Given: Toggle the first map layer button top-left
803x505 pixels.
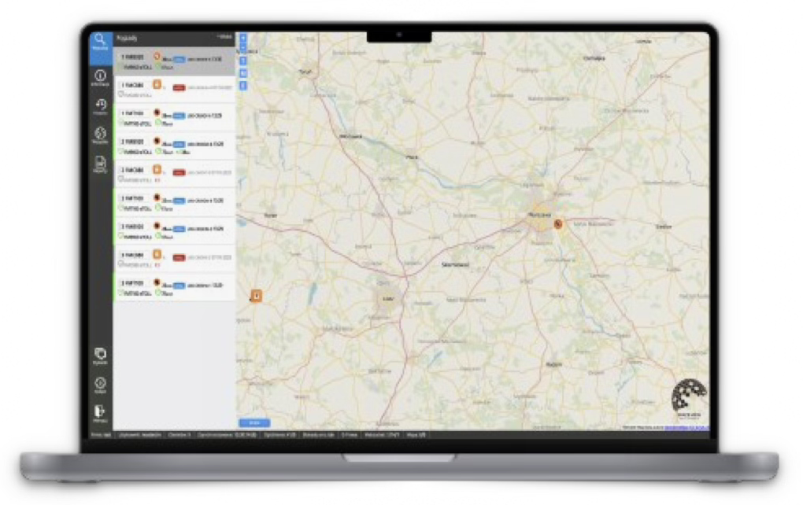Looking at the screenshot, I should [x=242, y=38].
